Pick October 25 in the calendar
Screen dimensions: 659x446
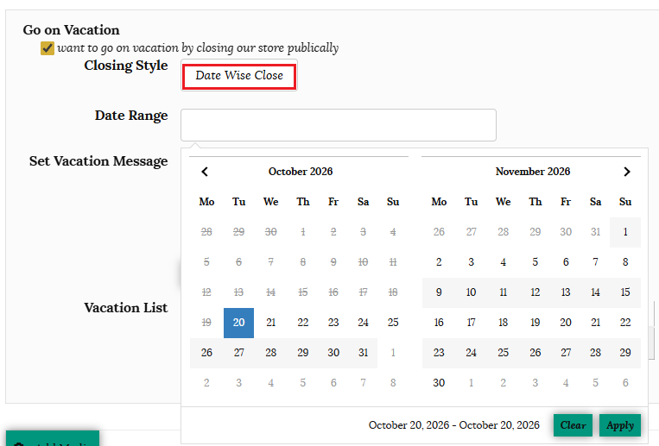tap(393, 323)
